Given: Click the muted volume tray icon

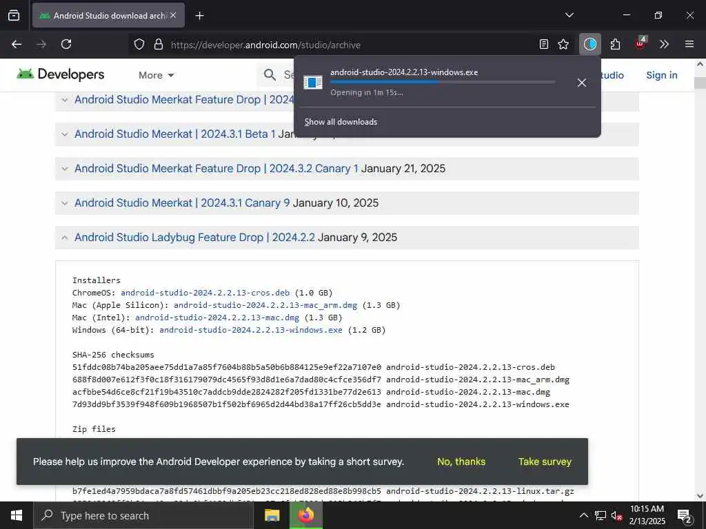Looking at the screenshot, I should 616,515.
